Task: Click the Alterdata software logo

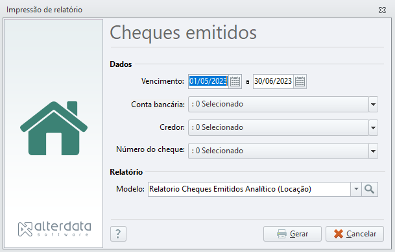Action: click(x=54, y=229)
